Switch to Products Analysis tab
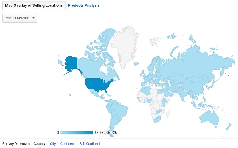Screen dimensions: 238x148 [x=83, y=5]
